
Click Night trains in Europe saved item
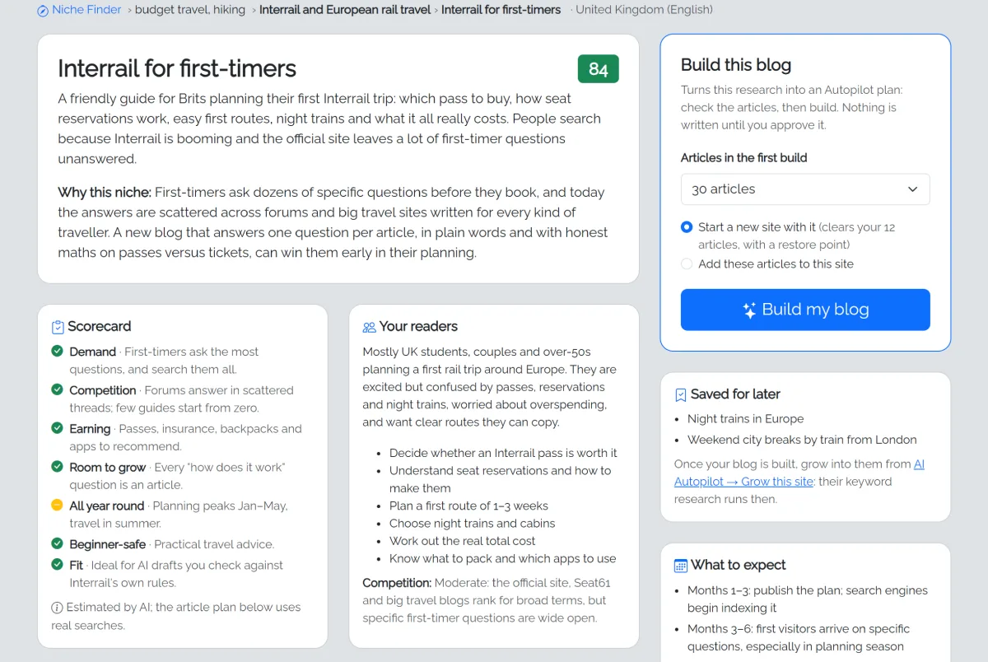746,418
